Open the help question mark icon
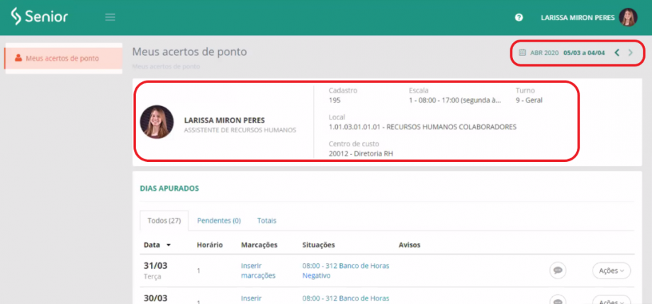 pos(519,17)
